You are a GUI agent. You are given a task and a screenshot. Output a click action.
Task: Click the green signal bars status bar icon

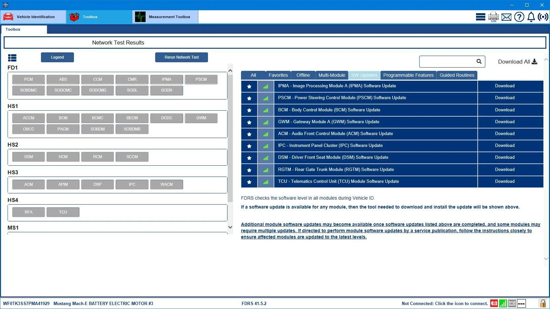[x=503, y=303]
